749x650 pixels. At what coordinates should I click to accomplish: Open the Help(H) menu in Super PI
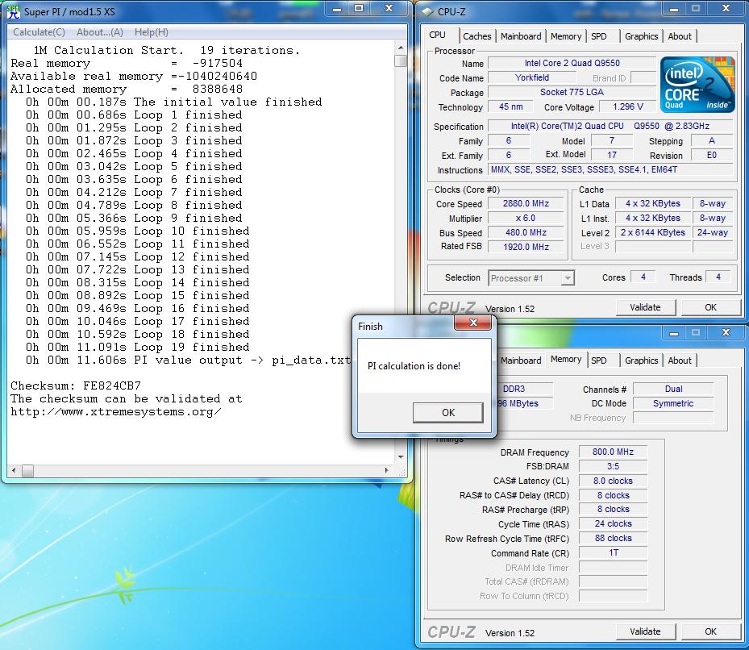pyautogui.click(x=151, y=32)
